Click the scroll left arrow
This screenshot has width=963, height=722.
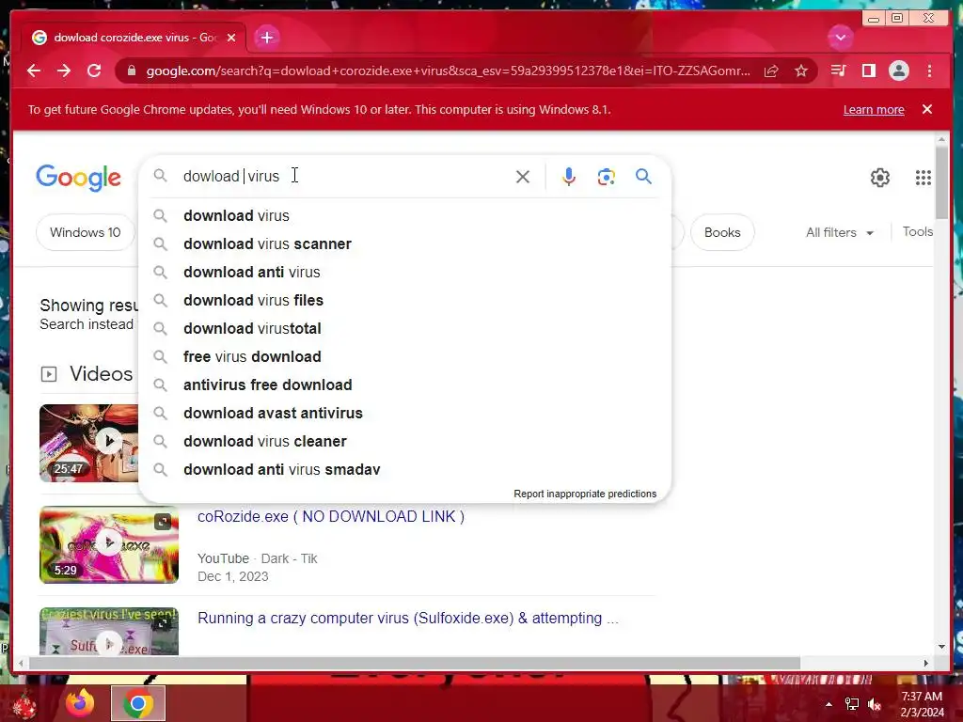point(21,663)
